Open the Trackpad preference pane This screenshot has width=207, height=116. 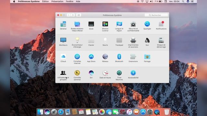[x=119, y=42]
